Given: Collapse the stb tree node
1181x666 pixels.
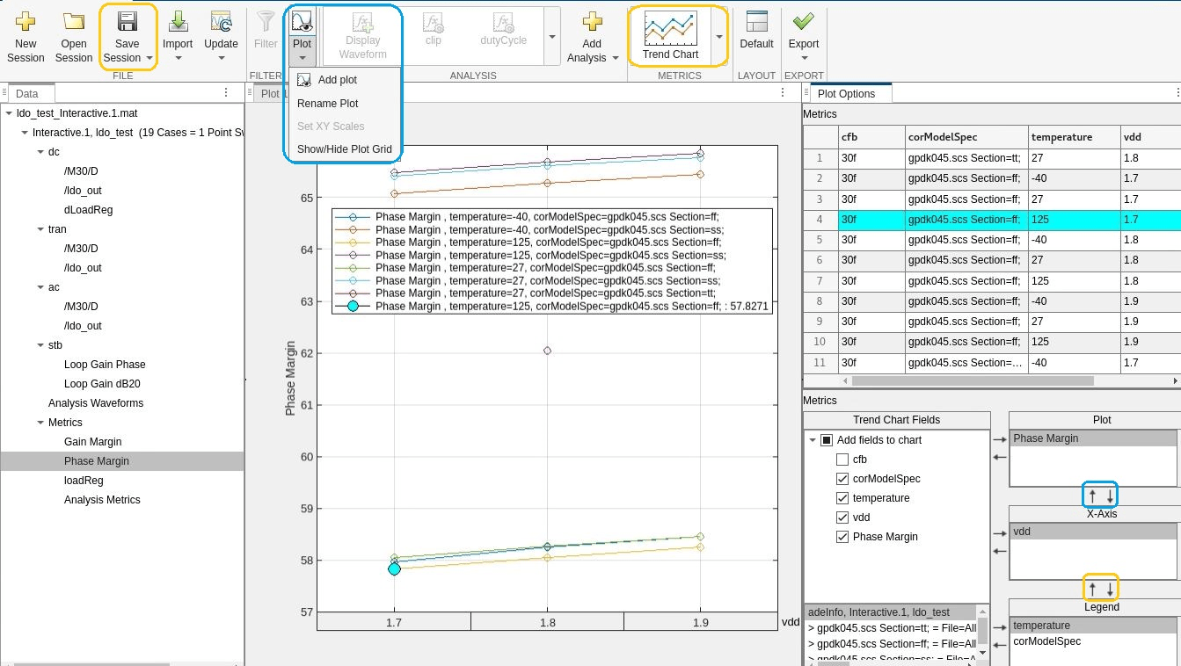Looking at the screenshot, I should click(40, 345).
